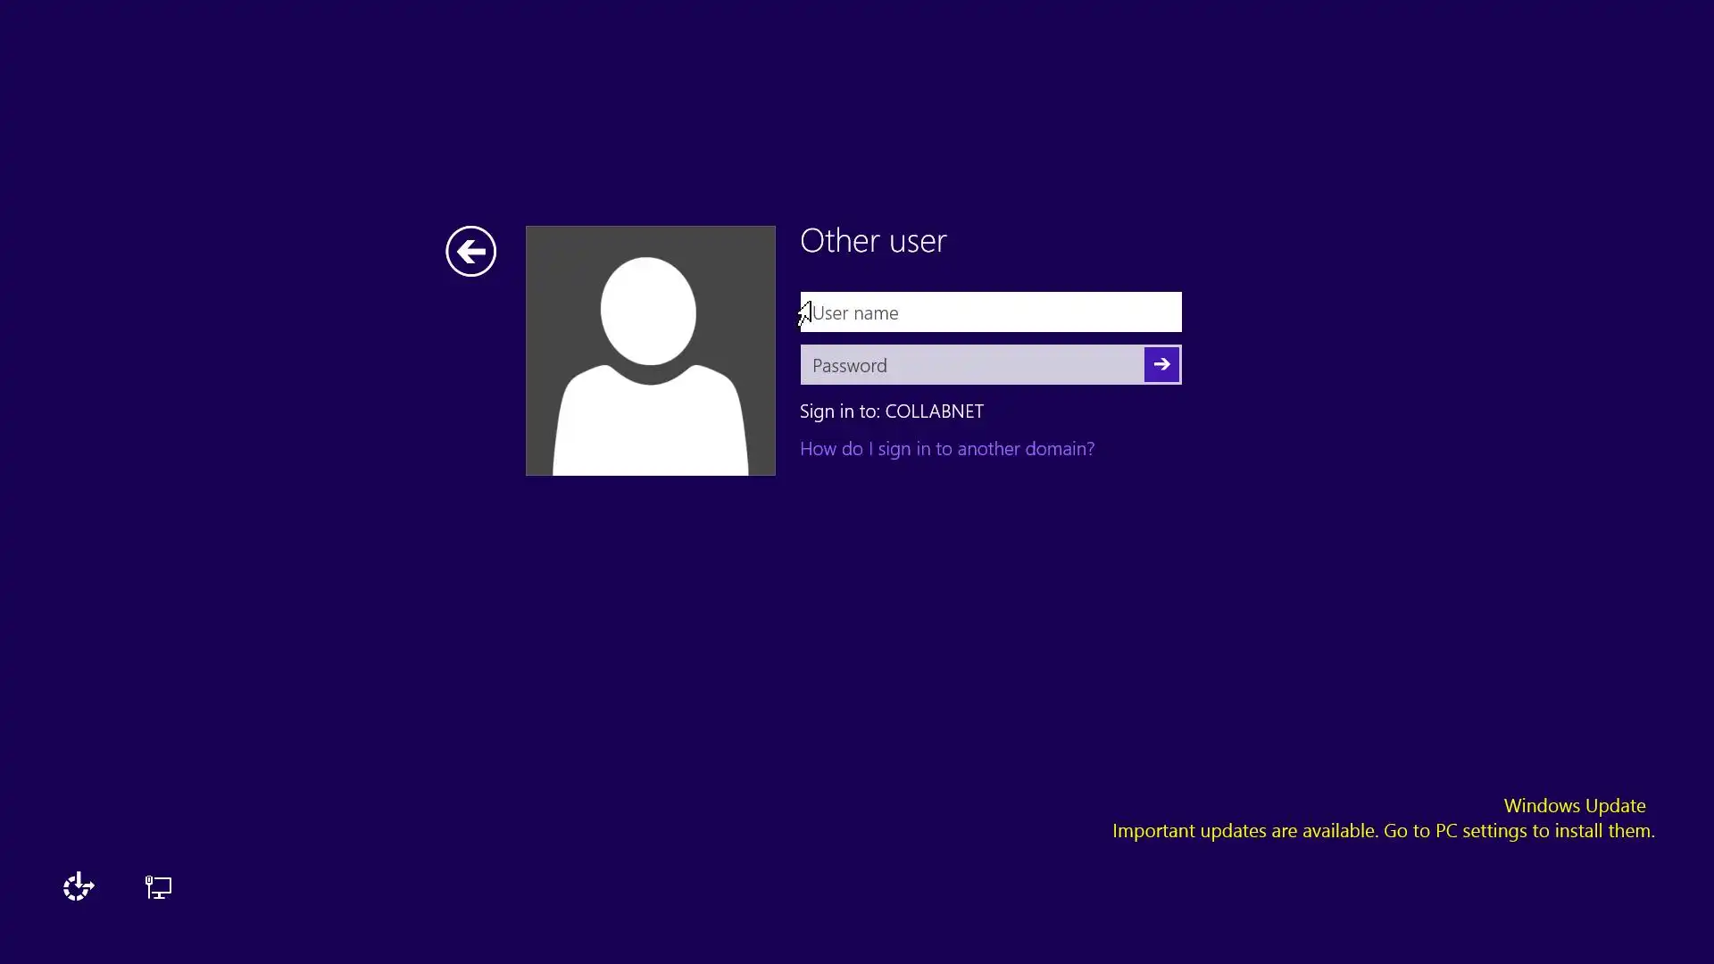
Task: Return to the user list with the back arrow
Action: [470, 252]
